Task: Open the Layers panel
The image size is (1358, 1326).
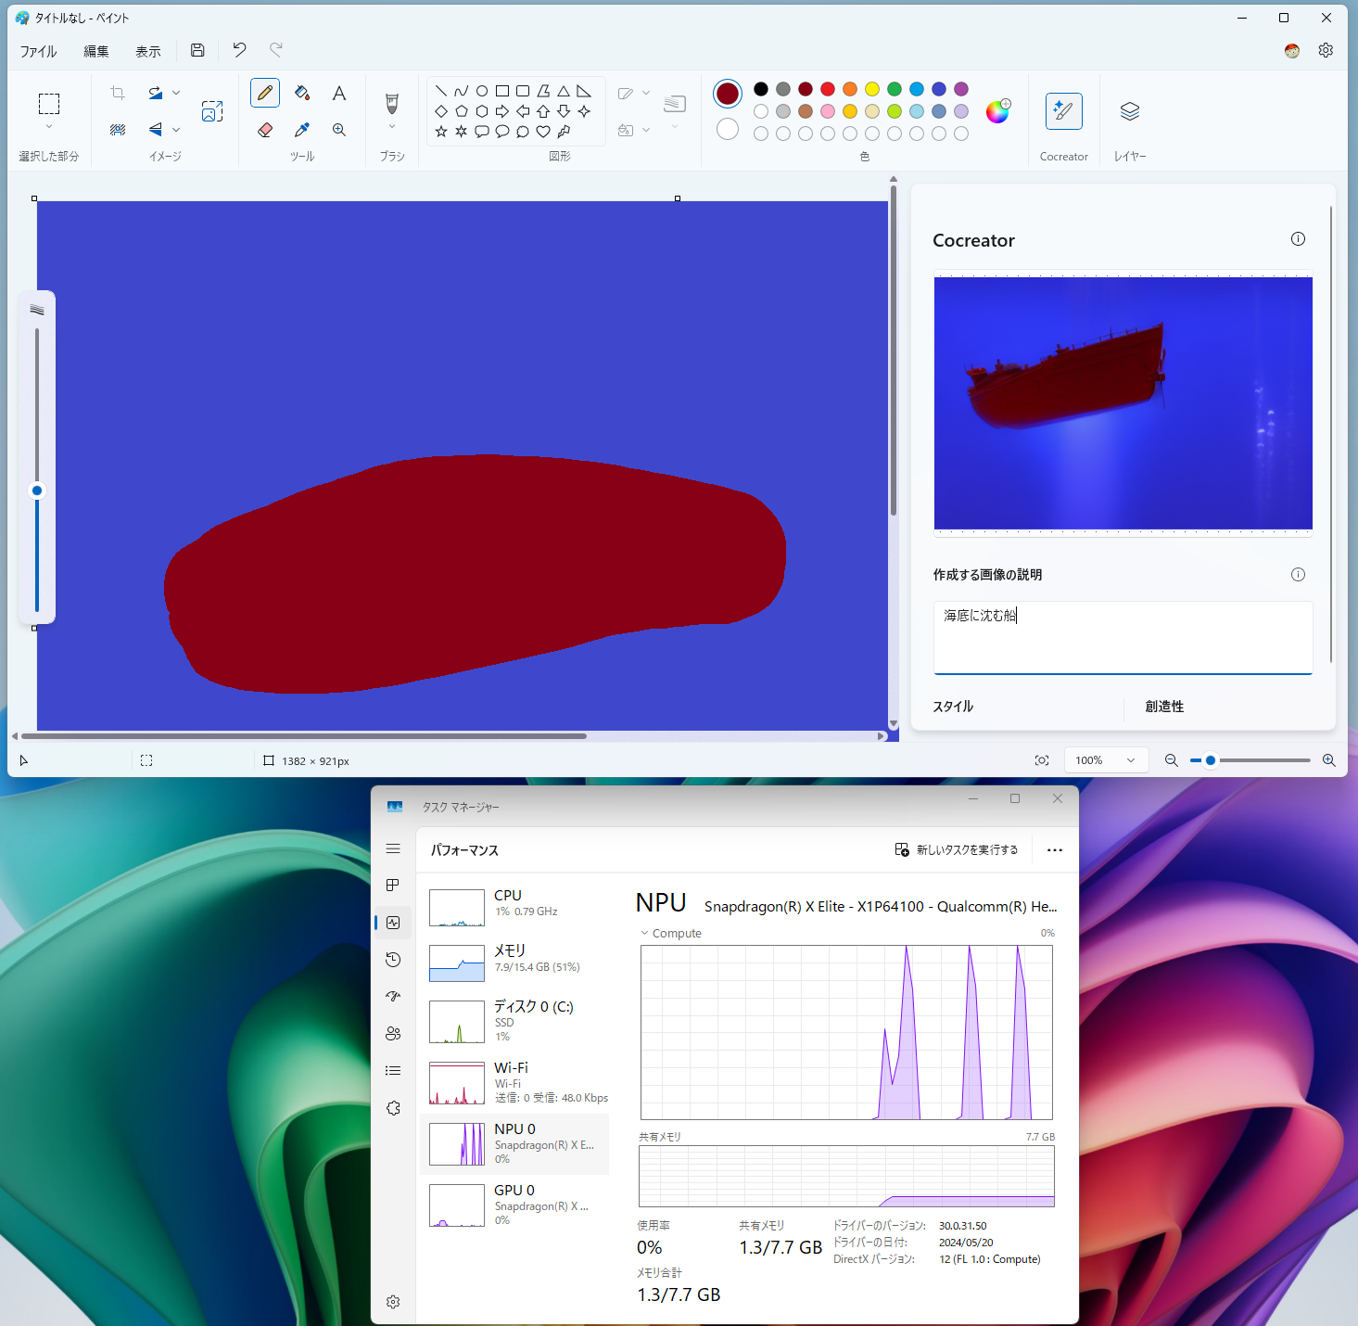Action: tap(1129, 111)
